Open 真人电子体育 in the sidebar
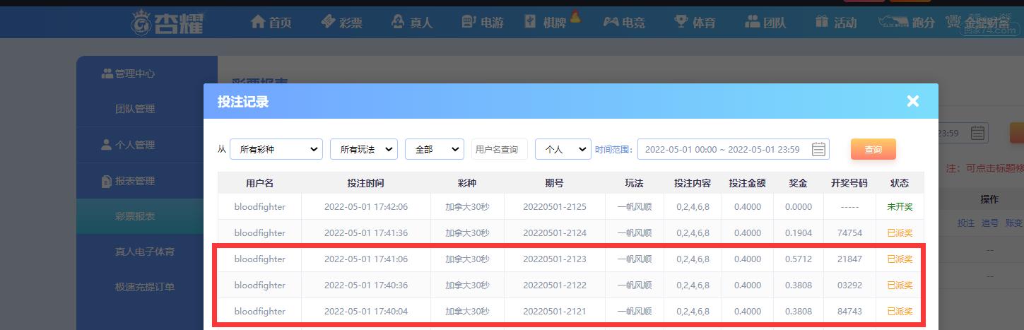Screen dimensions: 1024x330 pos(145,252)
